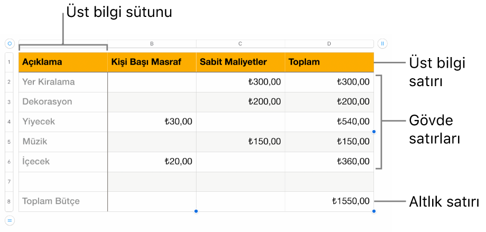Click the ₺30,00 cell in Yiyecek row
The height and width of the screenshot is (232, 486).
click(152, 122)
